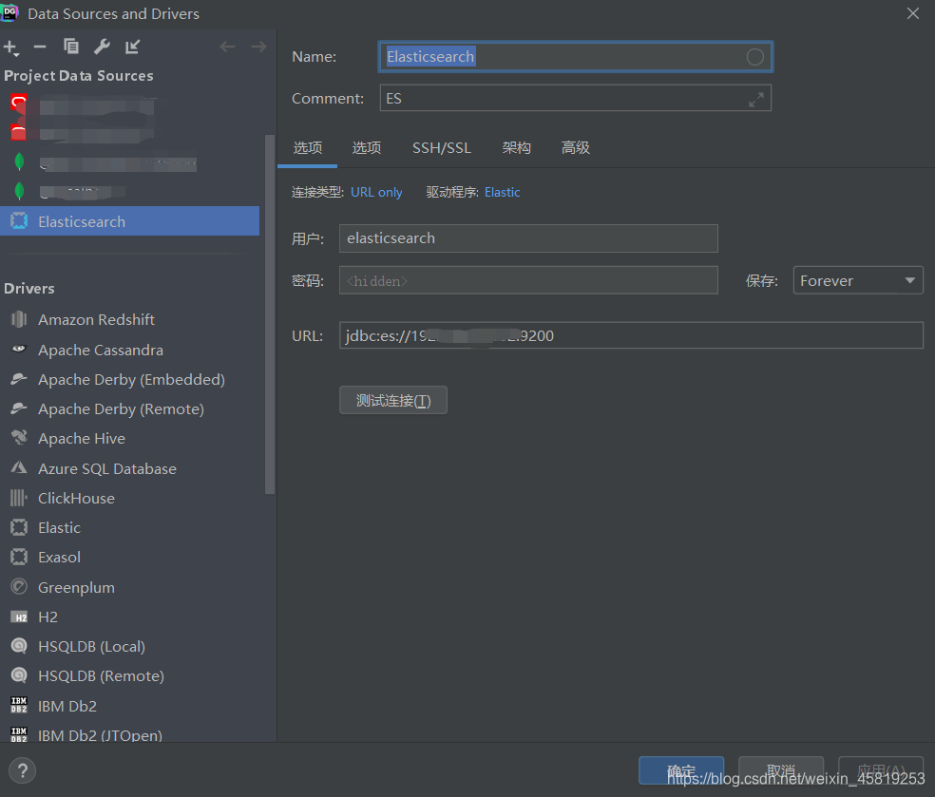The image size is (935, 797).
Task: Click the IBM Db2 driver icon
Action: click(x=19, y=705)
